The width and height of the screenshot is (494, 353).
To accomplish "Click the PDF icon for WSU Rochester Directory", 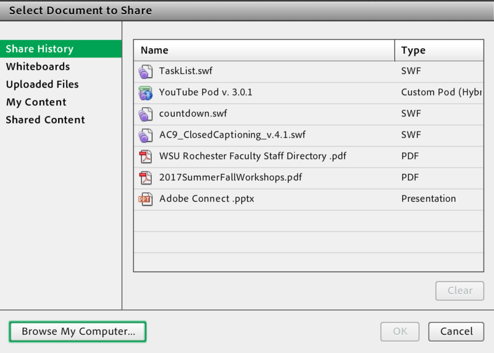I will click(x=145, y=156).
